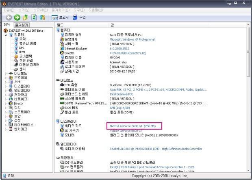Viewport: 252px width, 180px height.
Task: Open the Realtek ALC883 audio adapter link
Action: tap(156, 149)
